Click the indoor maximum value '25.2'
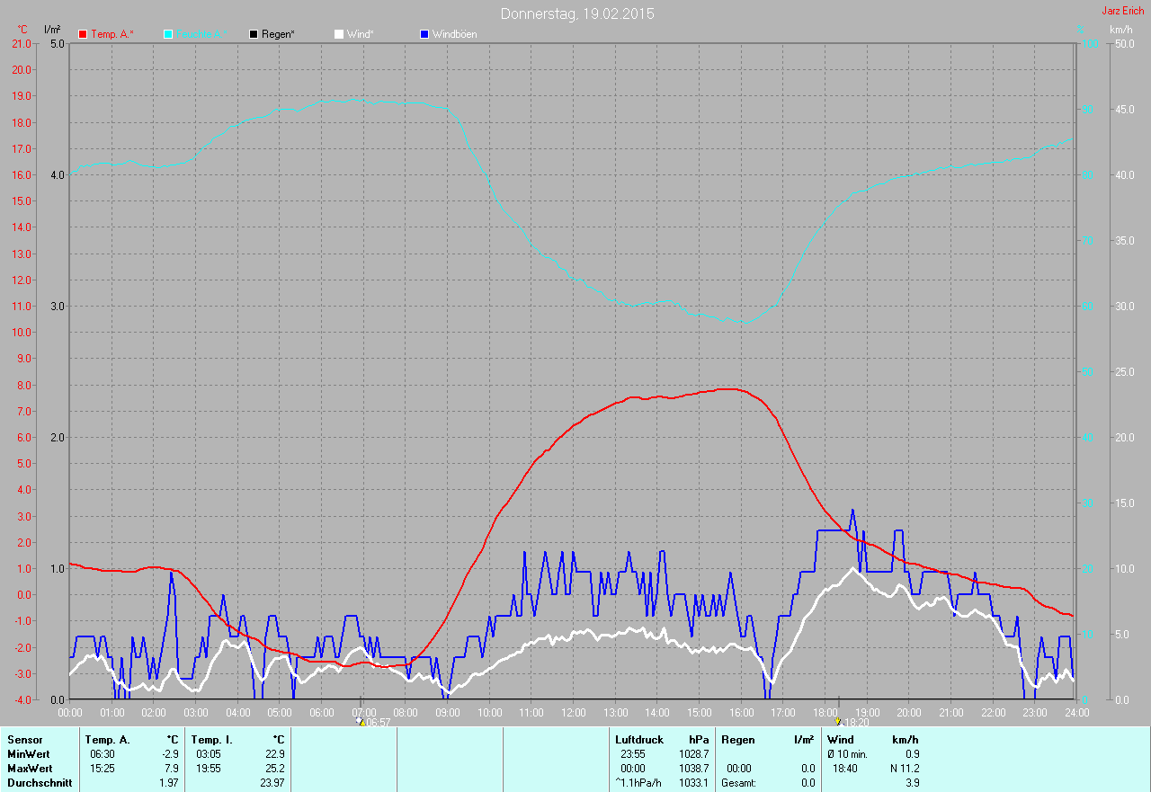The height and width of the screenshot is (792, 1151). tap(275, 769)
